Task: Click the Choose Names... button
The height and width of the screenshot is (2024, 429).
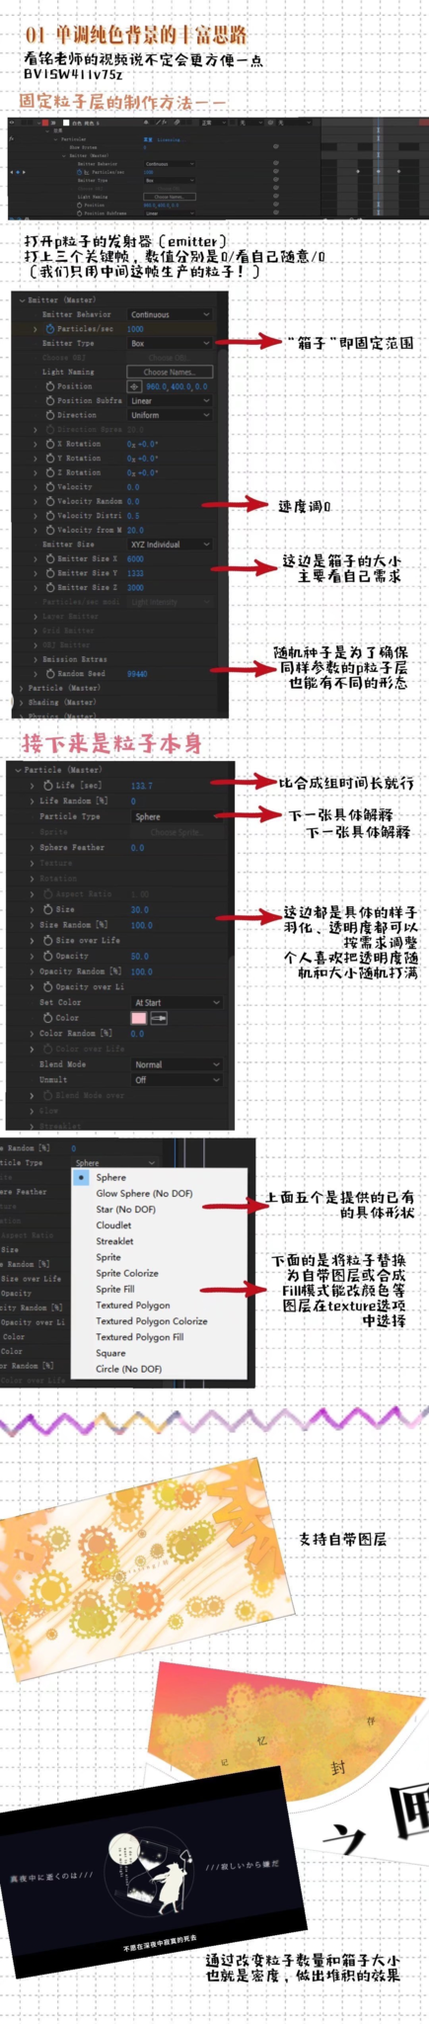Action: (170, 373)
